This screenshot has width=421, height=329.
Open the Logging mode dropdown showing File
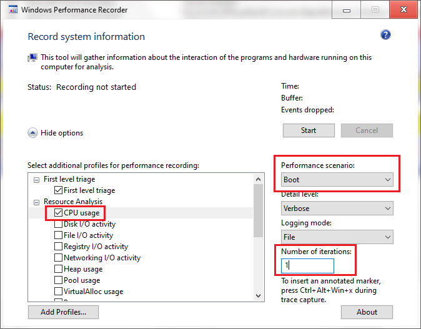tap(337, 237)
